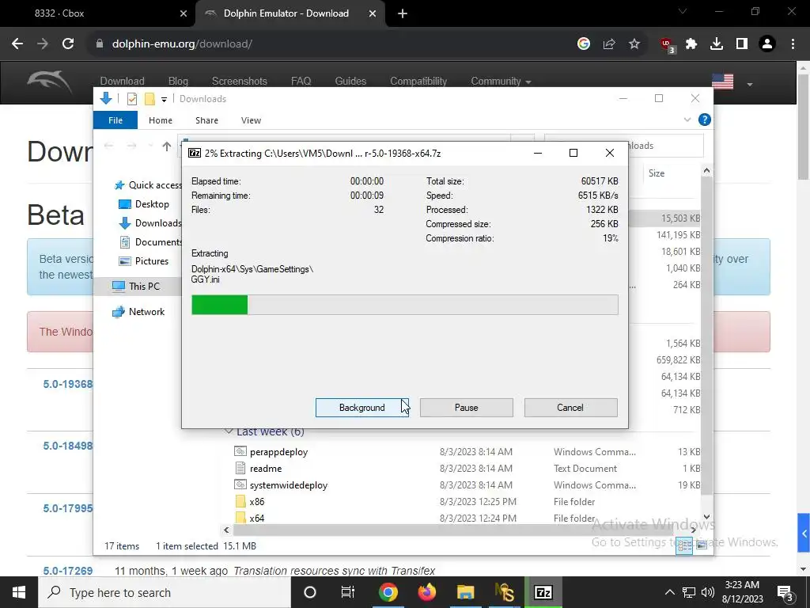
Task: Select Network in the navigation pane
Action: [138, 311]
